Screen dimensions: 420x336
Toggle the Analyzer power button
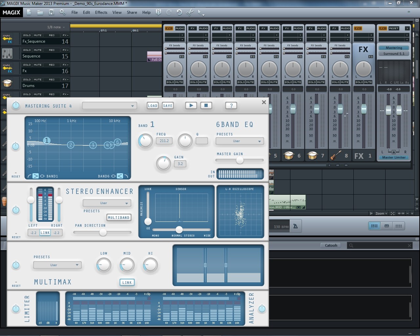pos(262,308)
